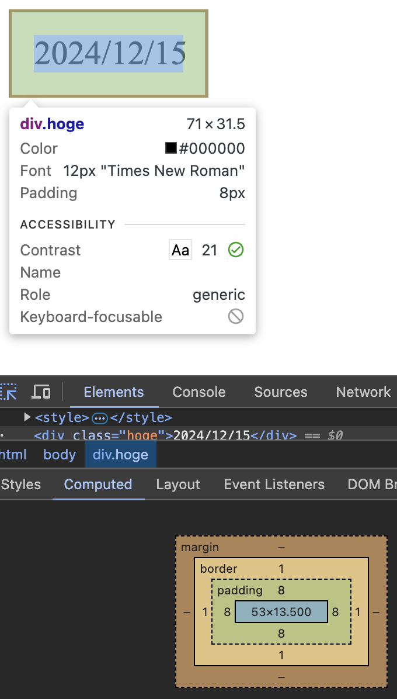Click the ellipsis badge inside the style tag
This screenshot has width=397, height=699.
100,418
